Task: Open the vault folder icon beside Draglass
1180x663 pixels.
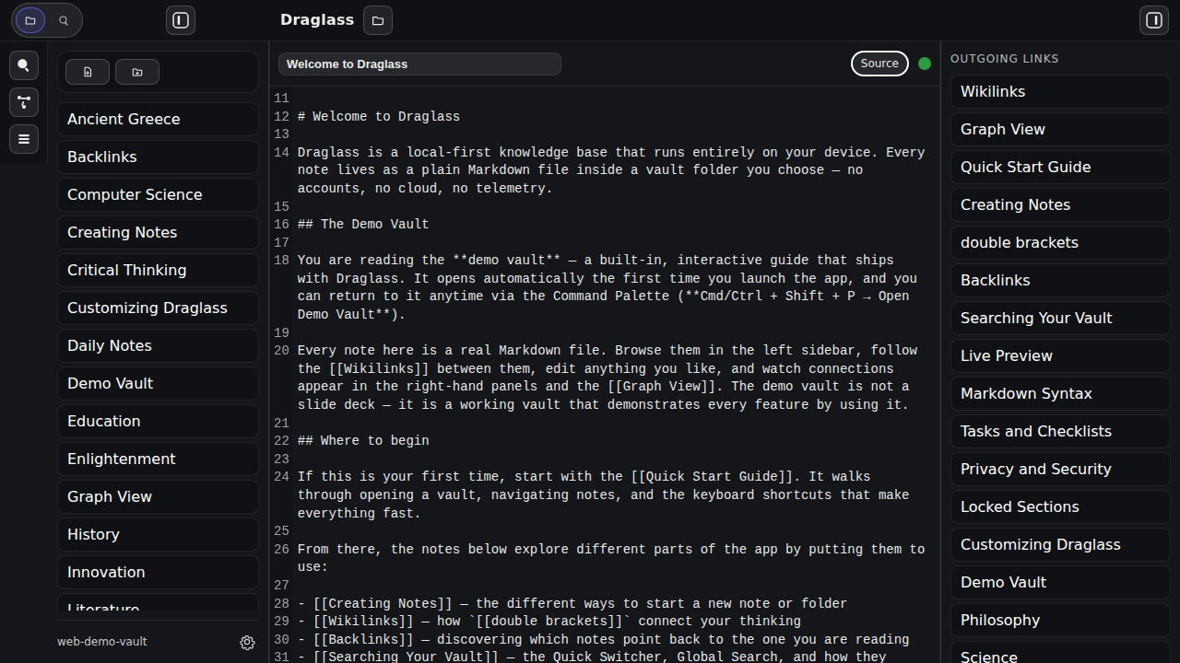Action: (x=378, y=20)
